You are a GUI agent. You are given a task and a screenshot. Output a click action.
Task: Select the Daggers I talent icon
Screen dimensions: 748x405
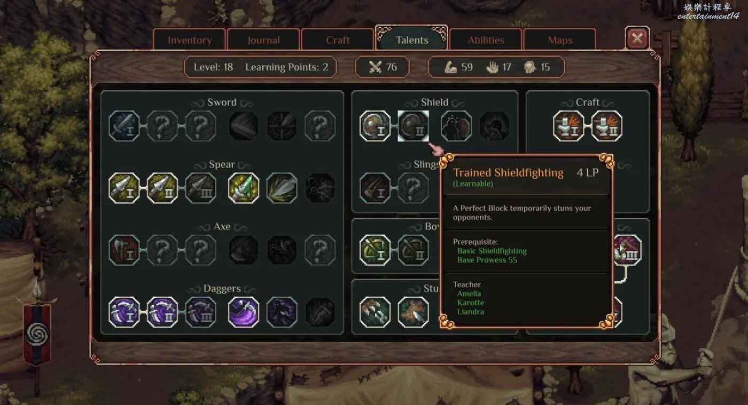tap(124, 312)
